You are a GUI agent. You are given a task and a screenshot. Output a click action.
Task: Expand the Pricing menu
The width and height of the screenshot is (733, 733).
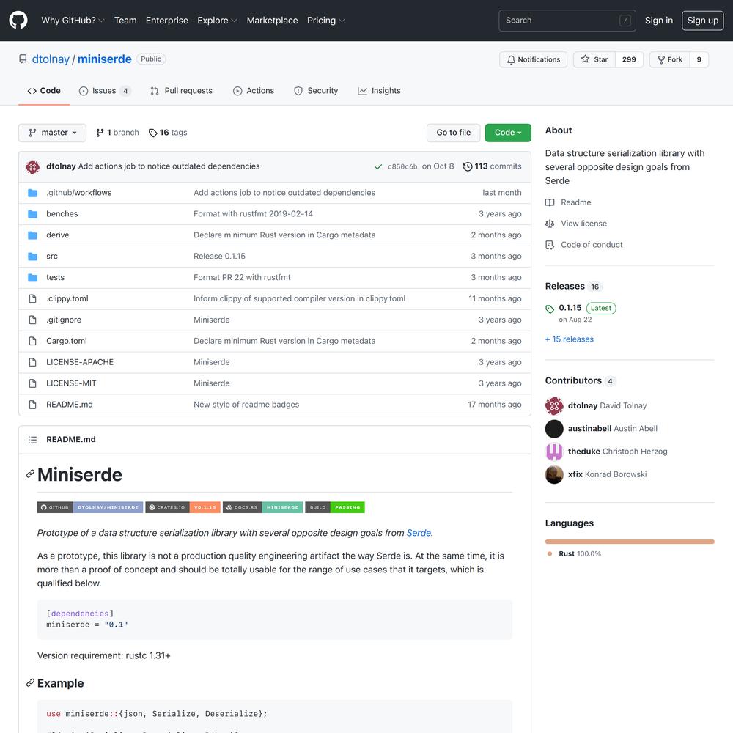(326, 20)
